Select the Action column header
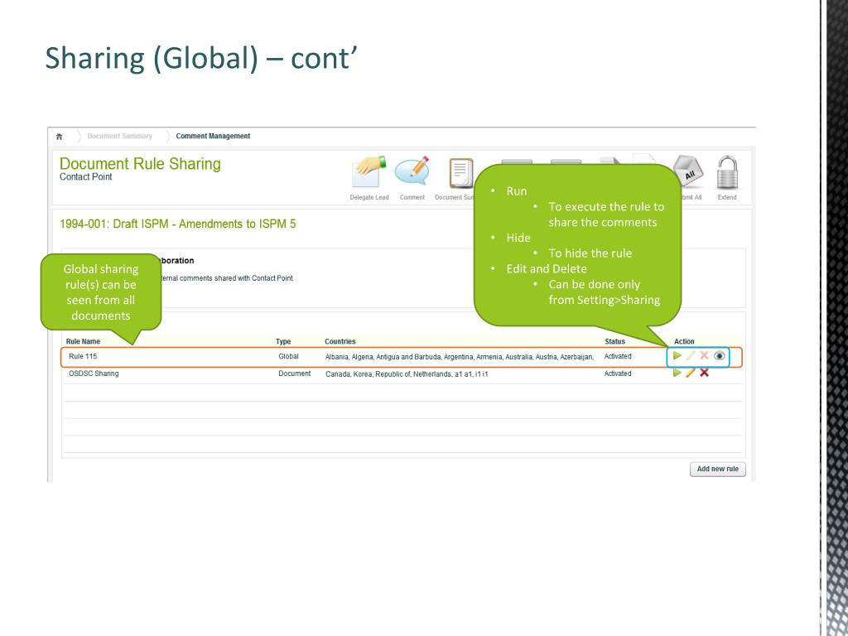This screenshot has height=636, width=848. click(x=684, y=342)
